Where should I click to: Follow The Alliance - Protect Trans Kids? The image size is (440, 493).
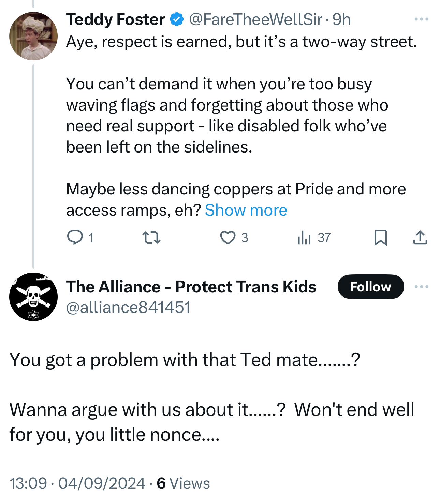click(x=370, y=287)
